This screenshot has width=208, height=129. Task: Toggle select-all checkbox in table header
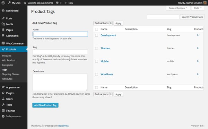97,29
